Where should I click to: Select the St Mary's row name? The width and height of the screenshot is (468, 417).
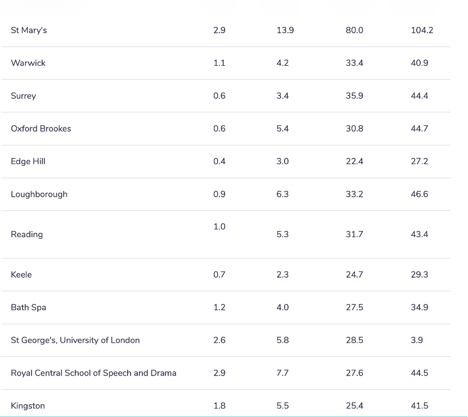point(29,30)
